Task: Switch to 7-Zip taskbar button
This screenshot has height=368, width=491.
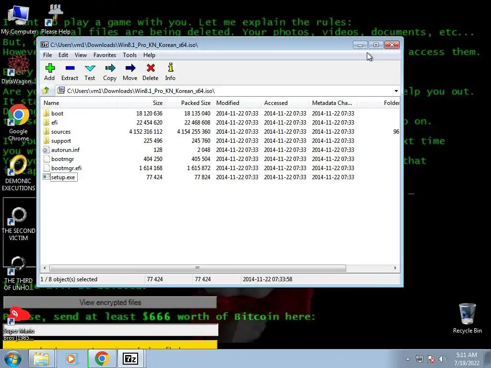Action: [x=130, y=358]
